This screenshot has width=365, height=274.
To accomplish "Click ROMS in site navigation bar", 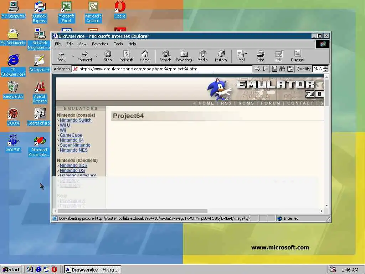I will point(246,103).
